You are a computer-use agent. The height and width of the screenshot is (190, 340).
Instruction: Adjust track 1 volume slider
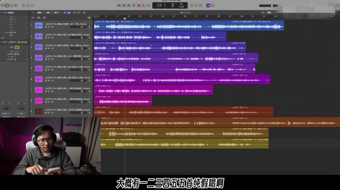(78, 27)
